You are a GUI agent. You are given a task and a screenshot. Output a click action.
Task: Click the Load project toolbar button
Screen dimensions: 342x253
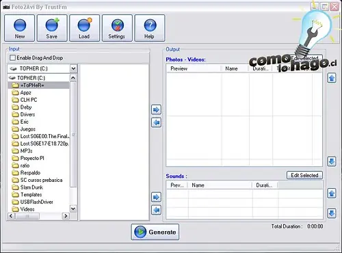coord(85,28)
